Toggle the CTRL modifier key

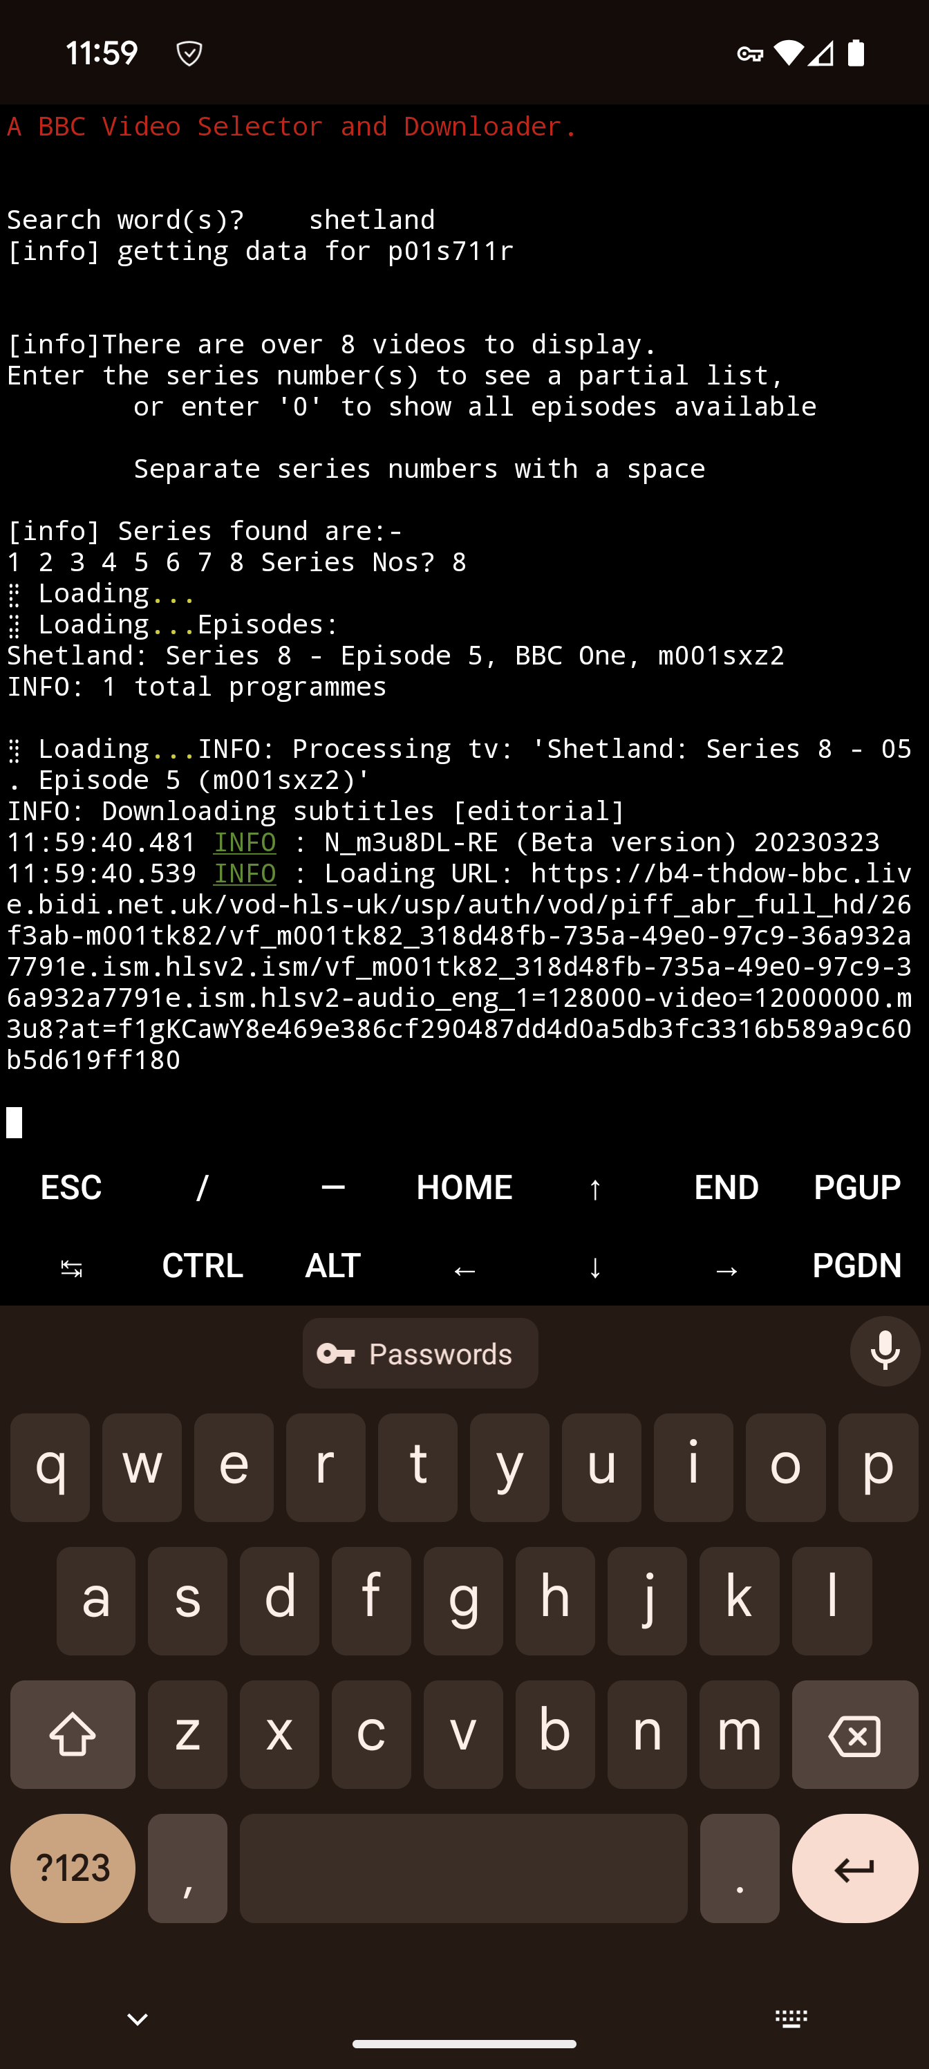(x=203, y=1267)
